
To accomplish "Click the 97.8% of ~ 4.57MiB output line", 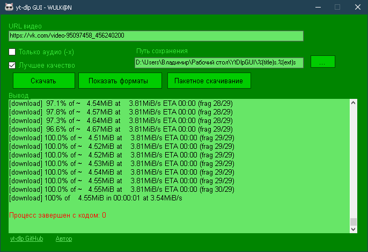I will coord(121,112).
